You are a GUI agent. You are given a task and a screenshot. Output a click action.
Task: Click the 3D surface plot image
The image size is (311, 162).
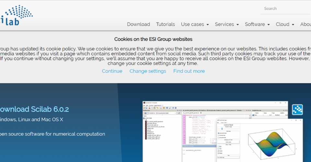[271, 145]
